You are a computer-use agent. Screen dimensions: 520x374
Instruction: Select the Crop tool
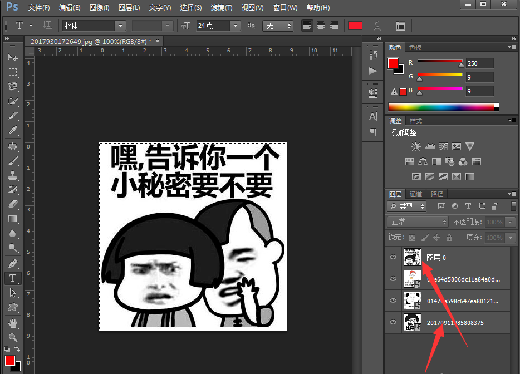[13, 115]
